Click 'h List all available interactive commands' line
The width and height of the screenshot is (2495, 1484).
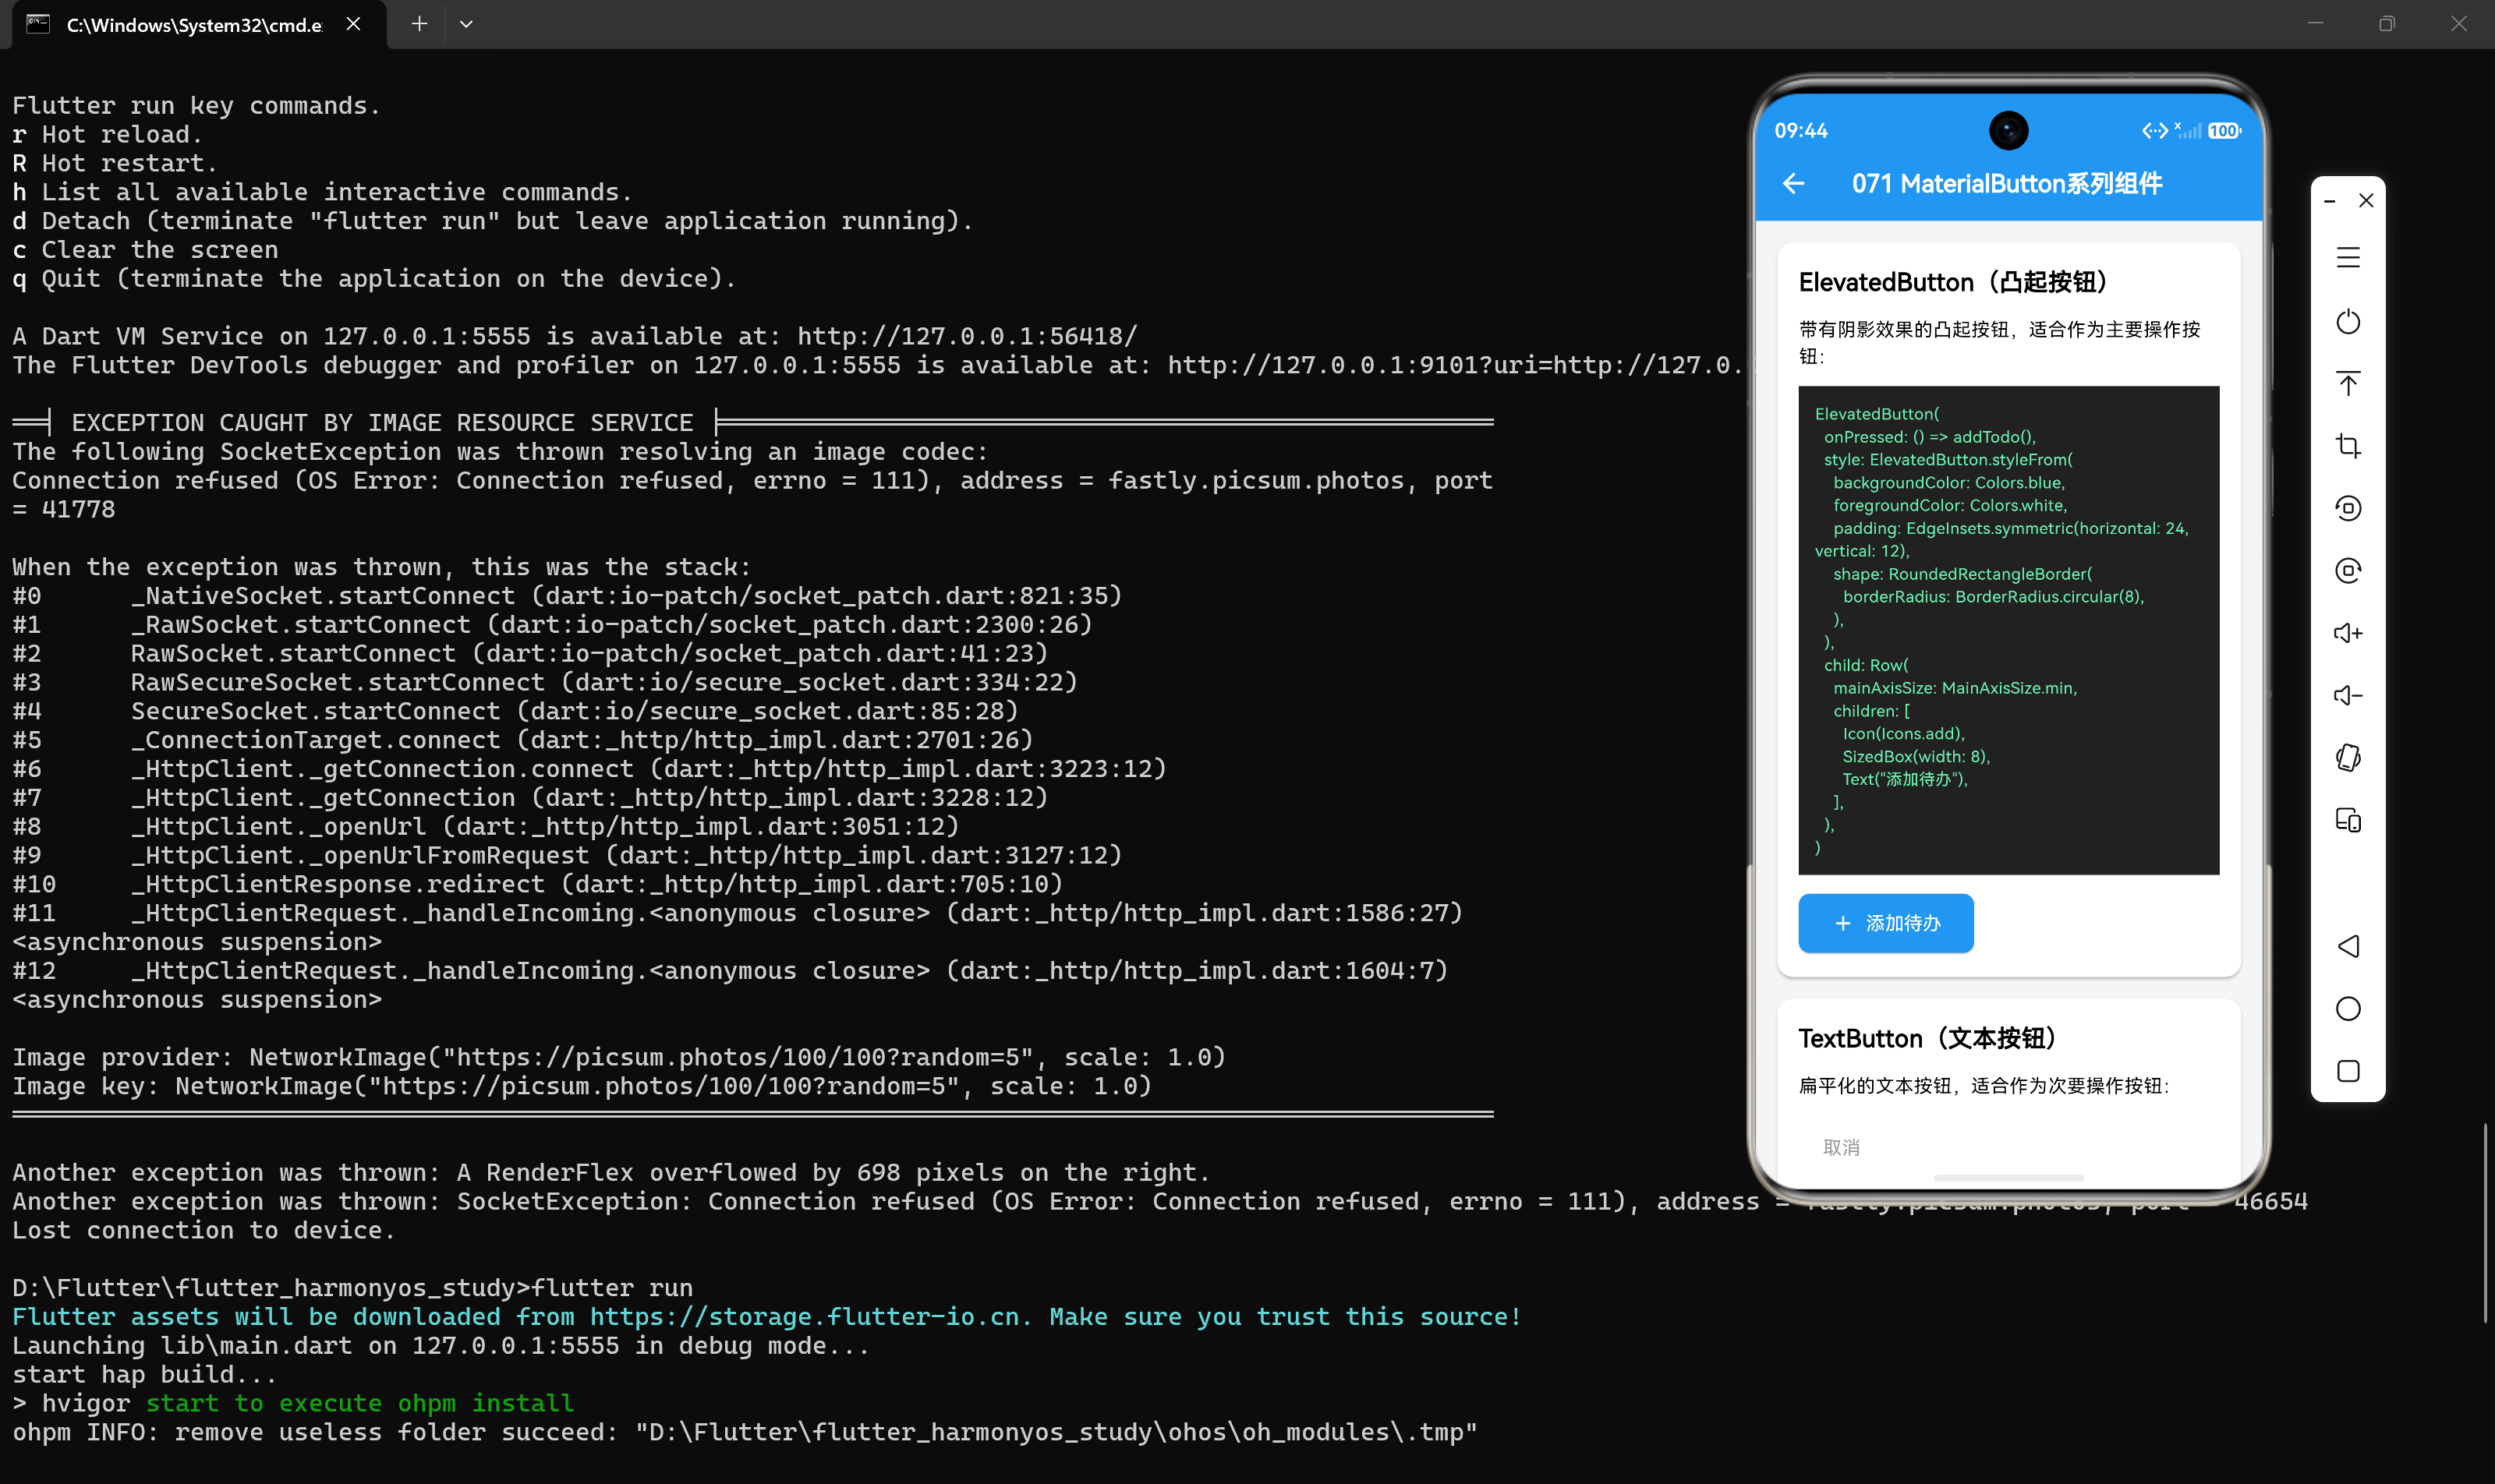322,192
